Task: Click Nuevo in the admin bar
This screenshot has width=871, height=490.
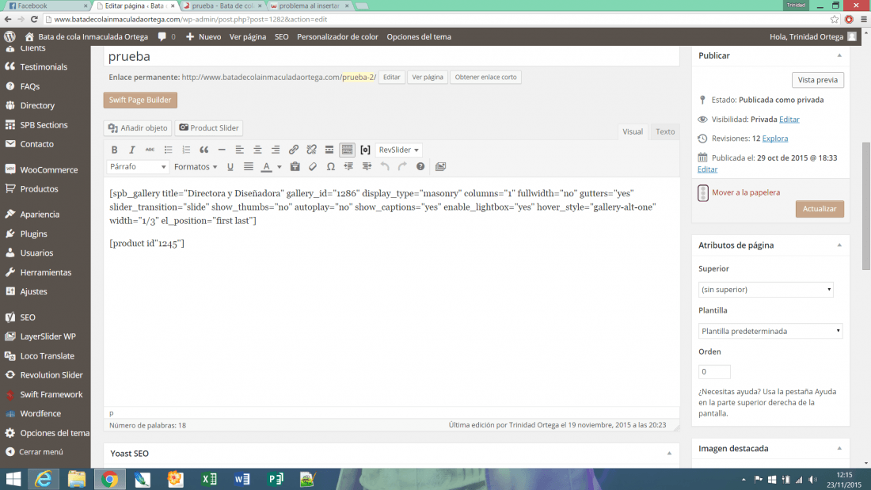Action: pyautogui.click(x=203, y=36)
